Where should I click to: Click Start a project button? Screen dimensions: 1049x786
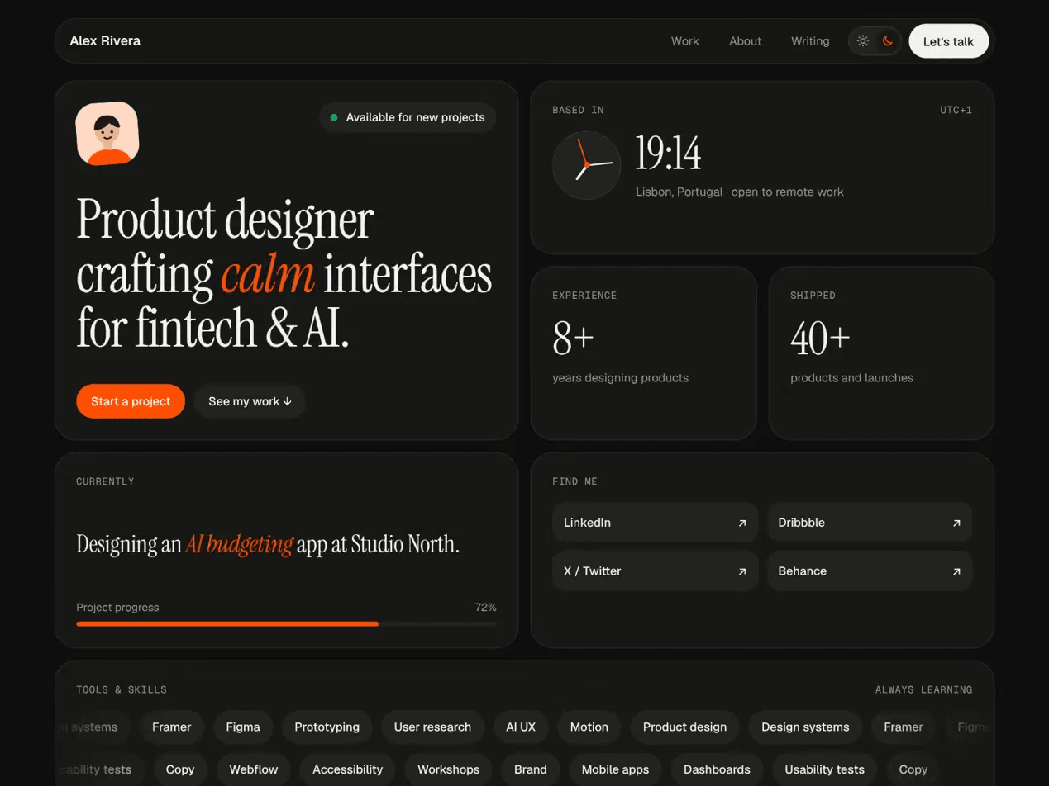point(131,401)
